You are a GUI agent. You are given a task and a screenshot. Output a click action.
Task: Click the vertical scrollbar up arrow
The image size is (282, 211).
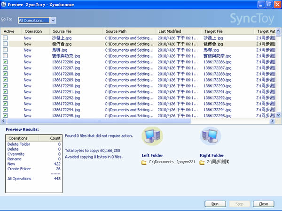click(x=278, y=31)
